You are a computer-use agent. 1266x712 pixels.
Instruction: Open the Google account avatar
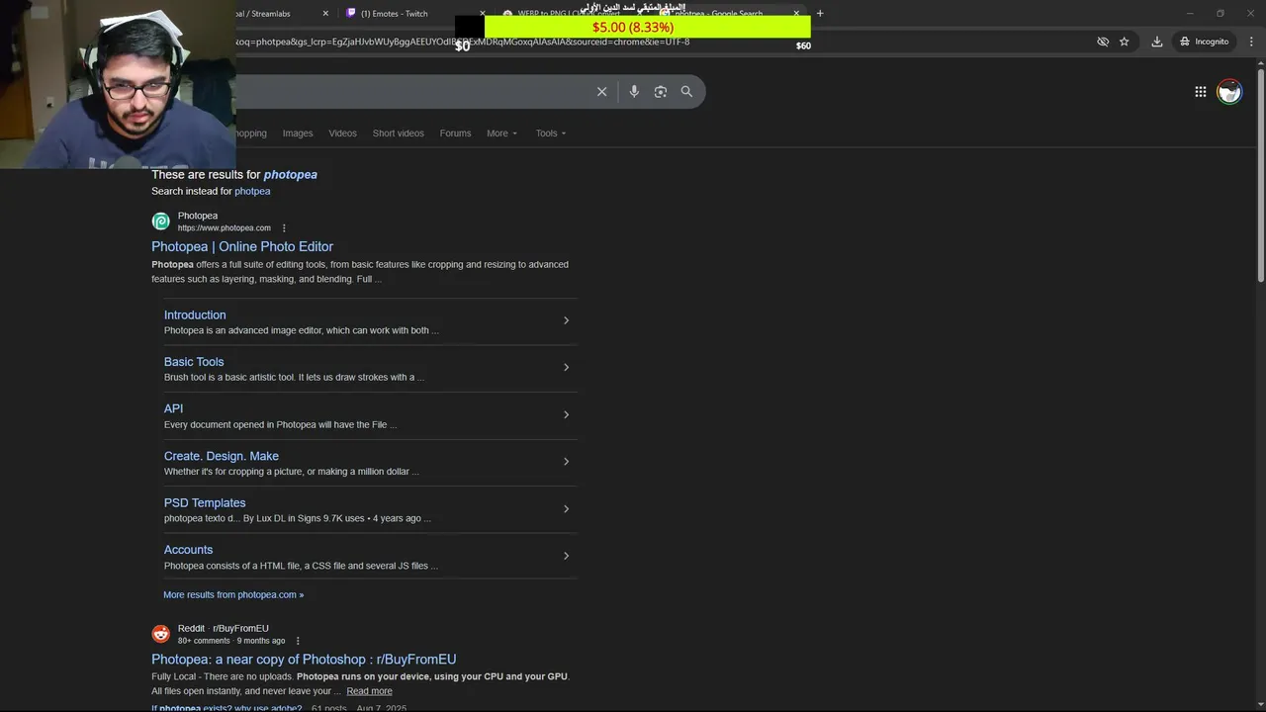tap(1229, 92)
